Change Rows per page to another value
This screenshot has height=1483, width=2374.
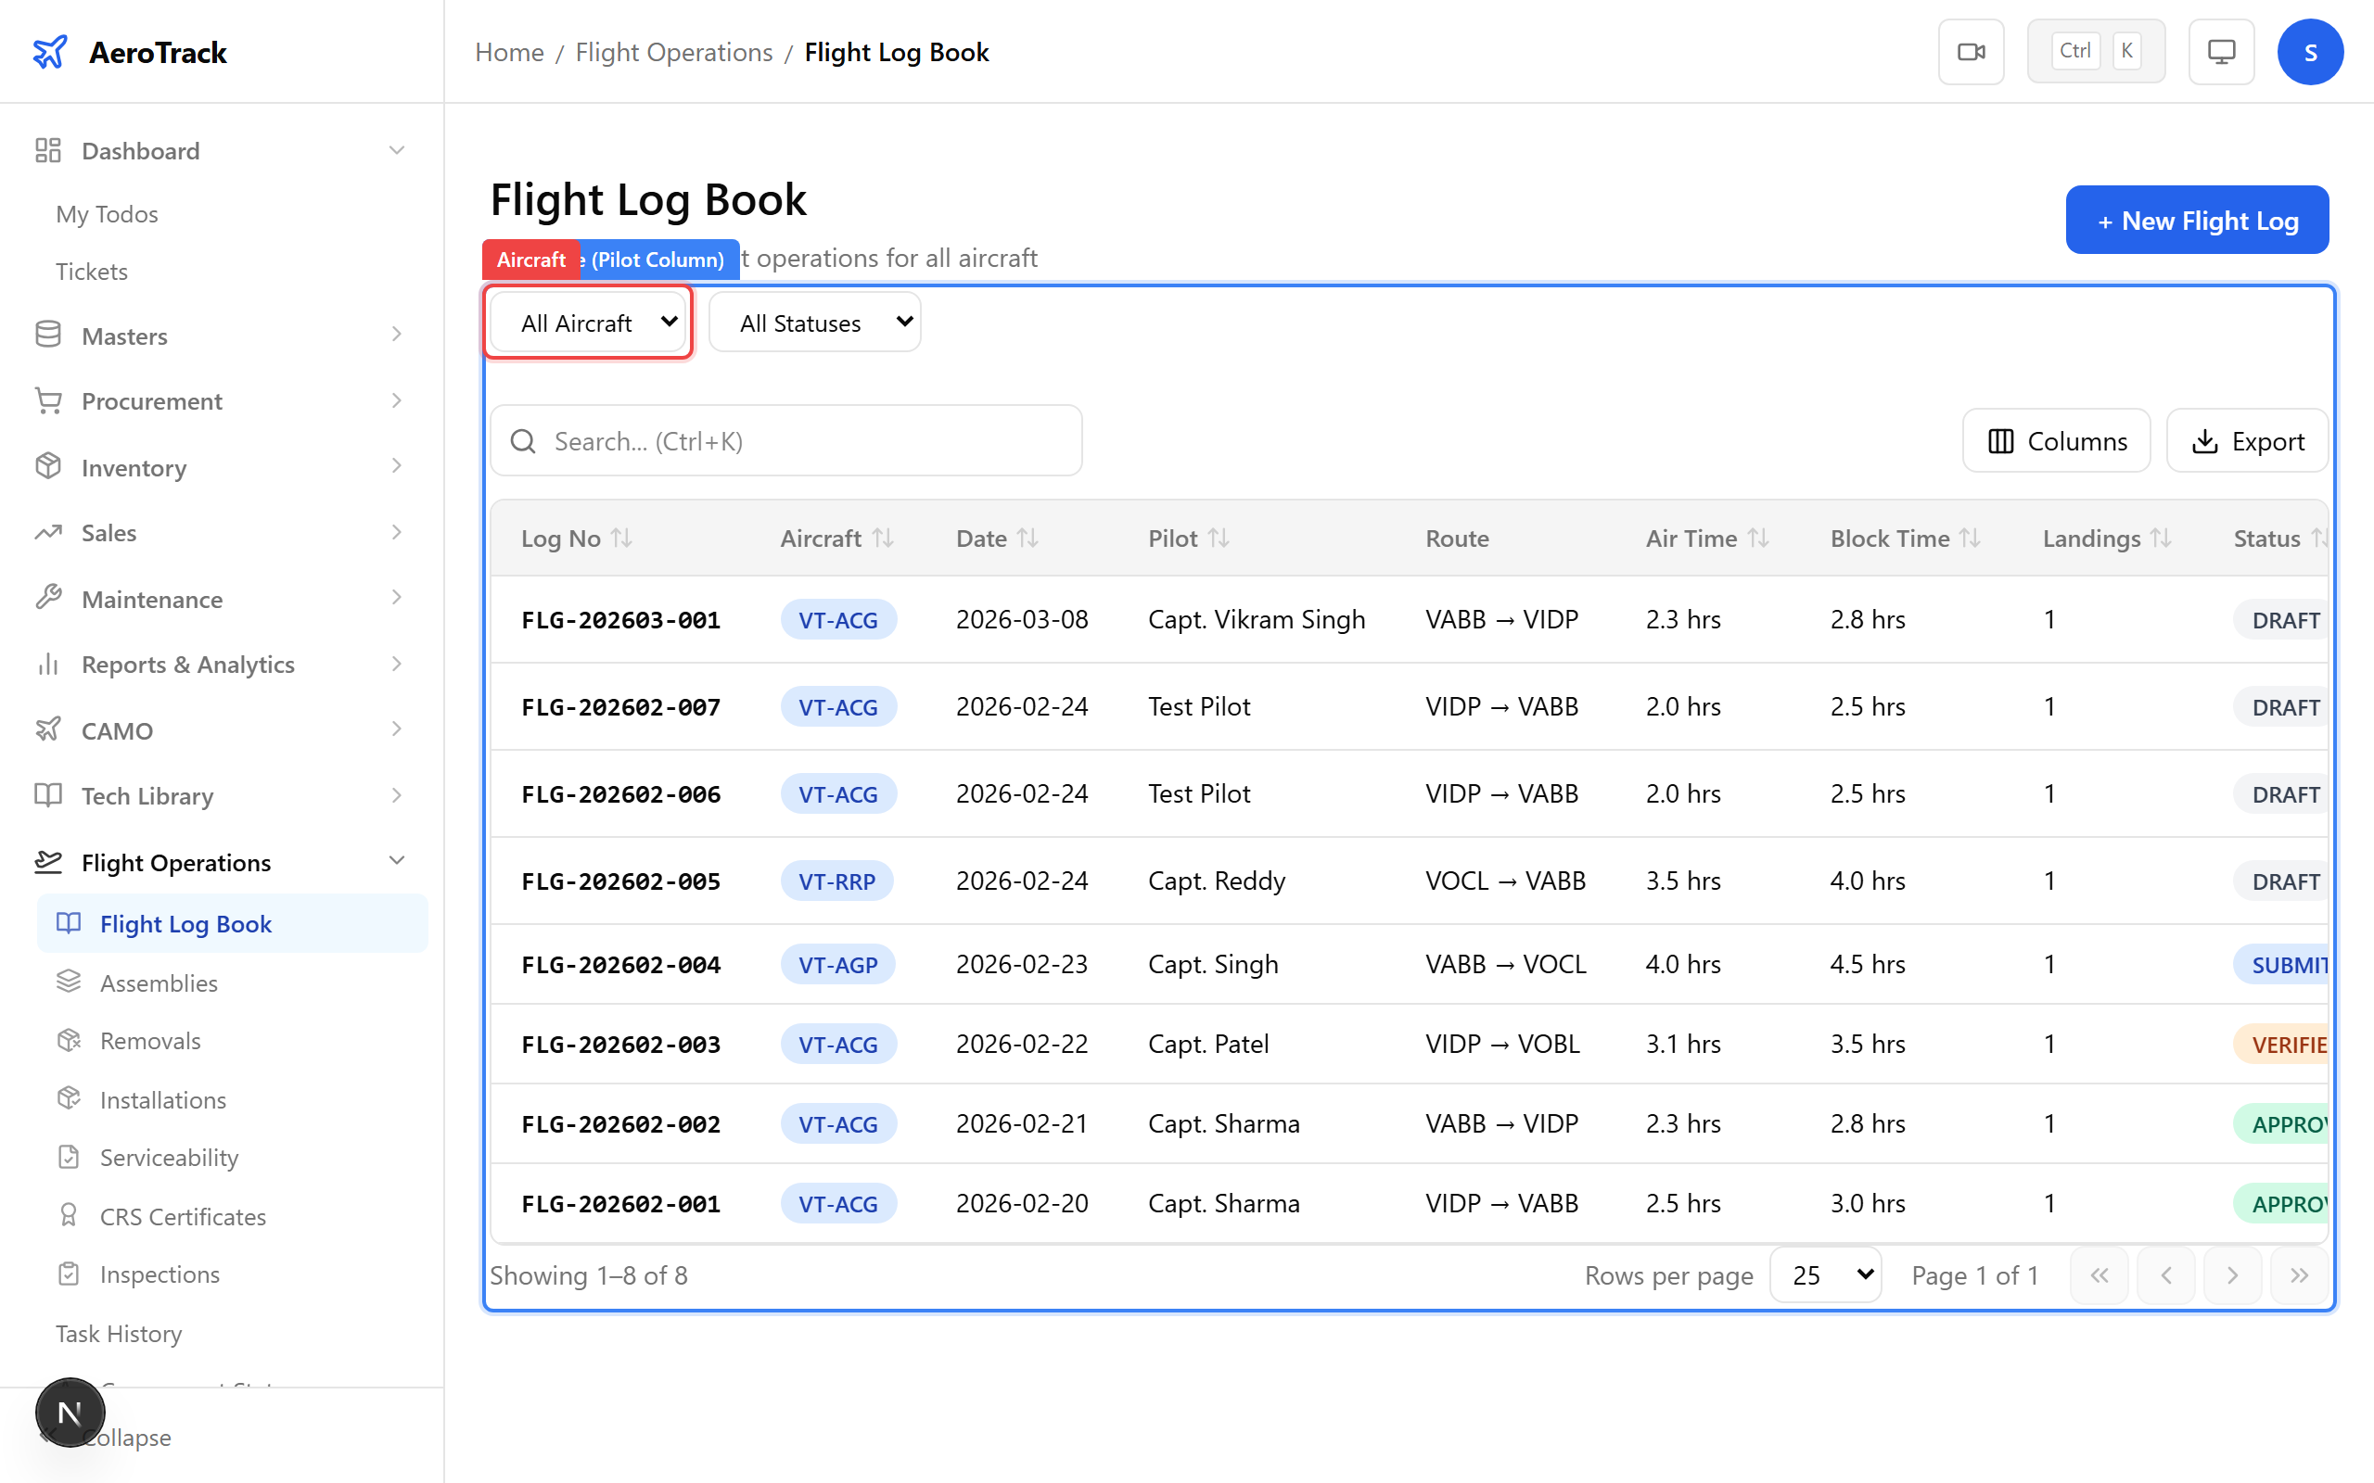click(1825, 1274)
